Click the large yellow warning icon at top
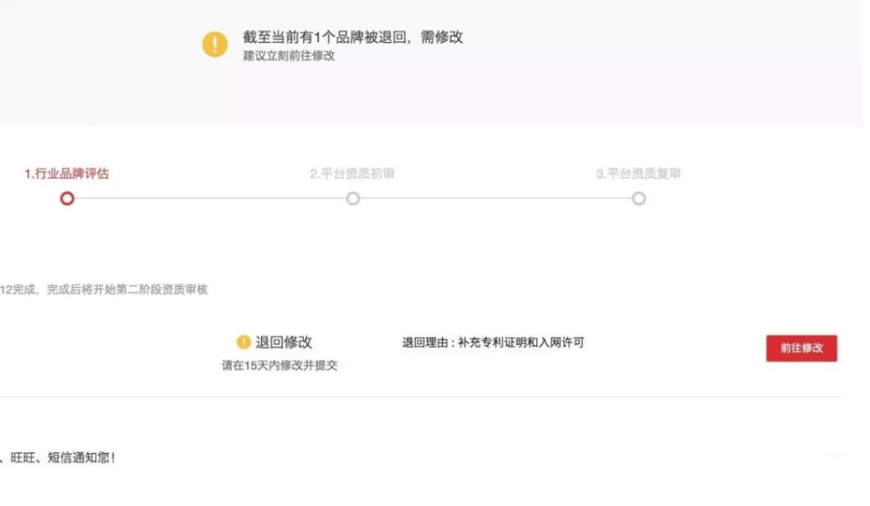Image resolution: width=870 pixels, height=506 pixels. (215, 44)
